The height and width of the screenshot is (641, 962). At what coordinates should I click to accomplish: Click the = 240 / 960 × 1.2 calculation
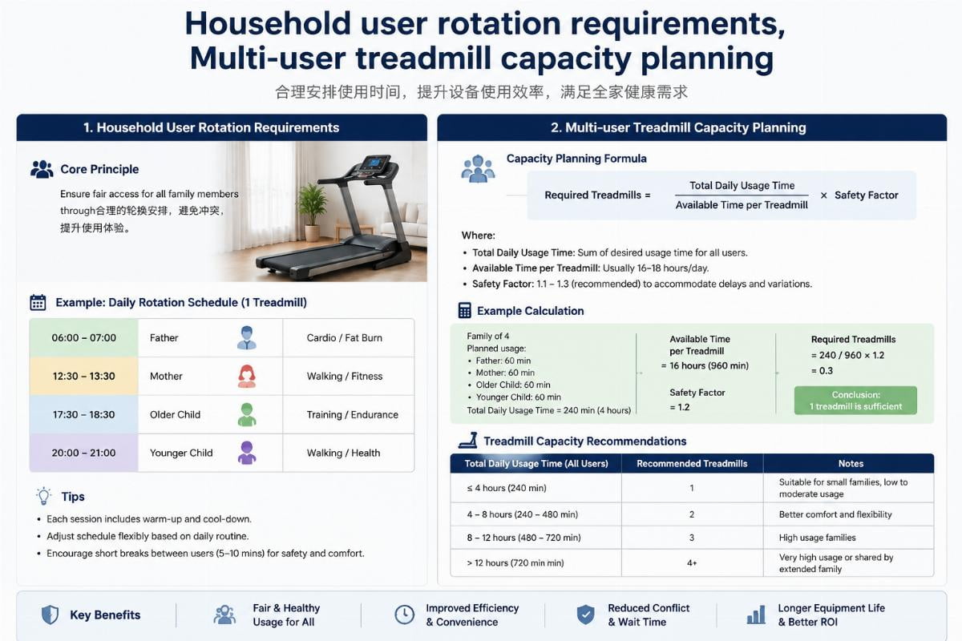(847, 355)
